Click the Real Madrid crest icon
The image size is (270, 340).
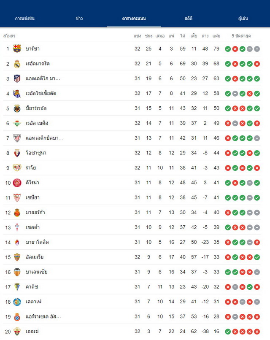point(17,64)
